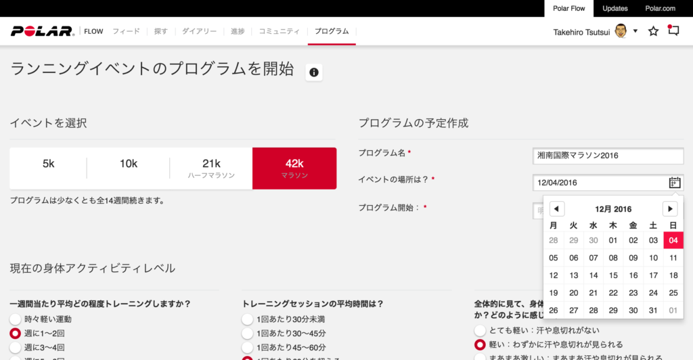
Task: Select the 21k half marathon event
Action: click(211, 168)
